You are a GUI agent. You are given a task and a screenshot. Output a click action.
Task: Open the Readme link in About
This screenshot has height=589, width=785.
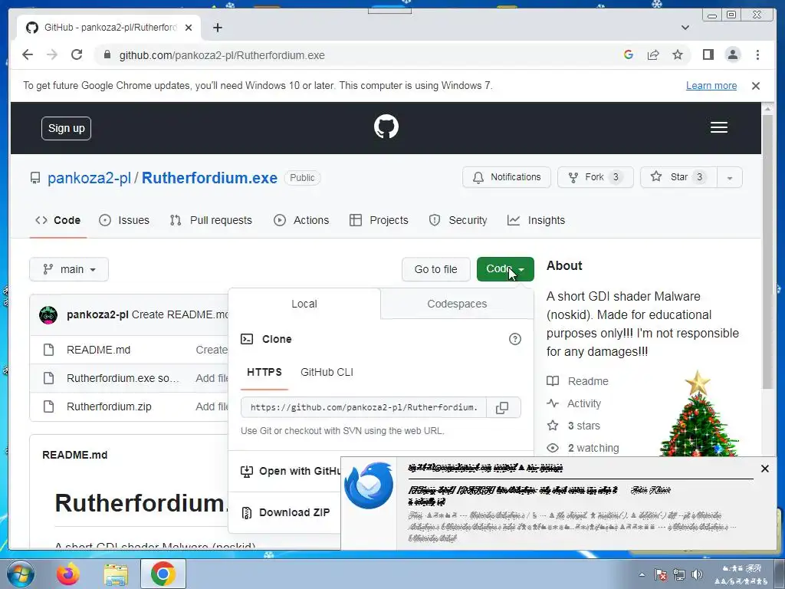point(578,381)
